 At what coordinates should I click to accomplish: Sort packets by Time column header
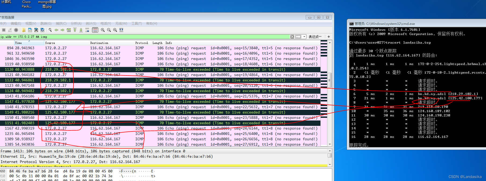(29, 43)
